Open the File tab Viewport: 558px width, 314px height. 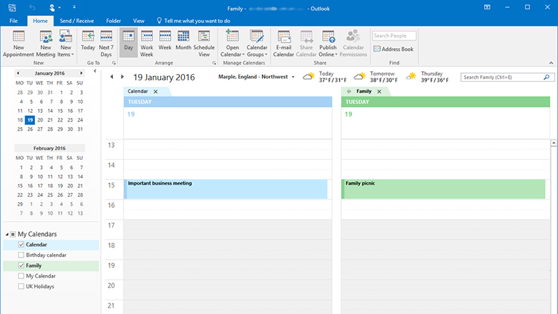[13, 21]
